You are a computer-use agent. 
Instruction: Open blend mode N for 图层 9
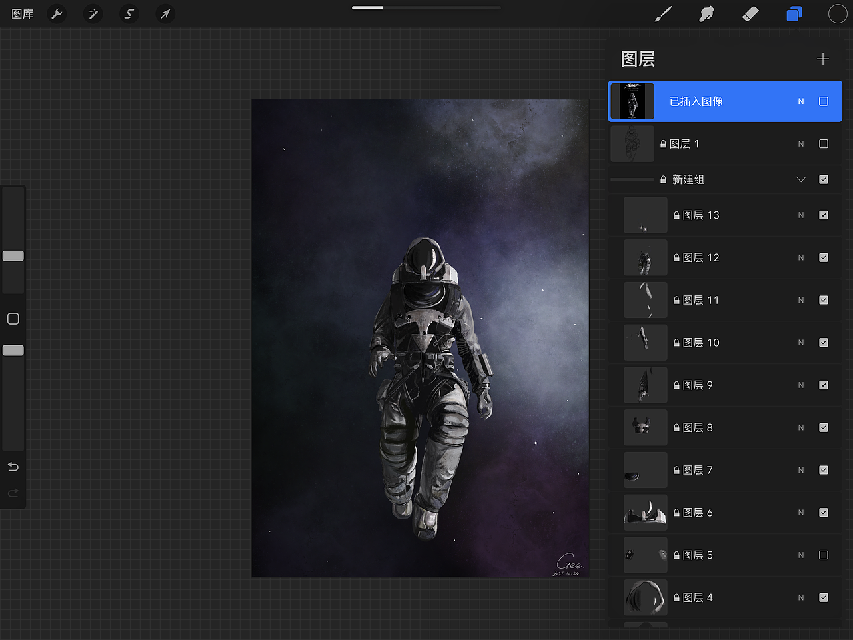pyautogui.click(x=800, y=385)
